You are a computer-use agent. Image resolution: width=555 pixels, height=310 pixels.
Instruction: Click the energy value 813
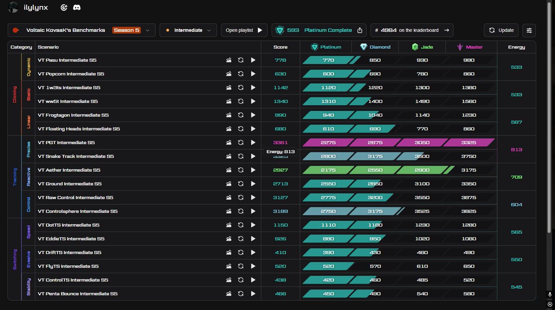[x=517, y=150]
